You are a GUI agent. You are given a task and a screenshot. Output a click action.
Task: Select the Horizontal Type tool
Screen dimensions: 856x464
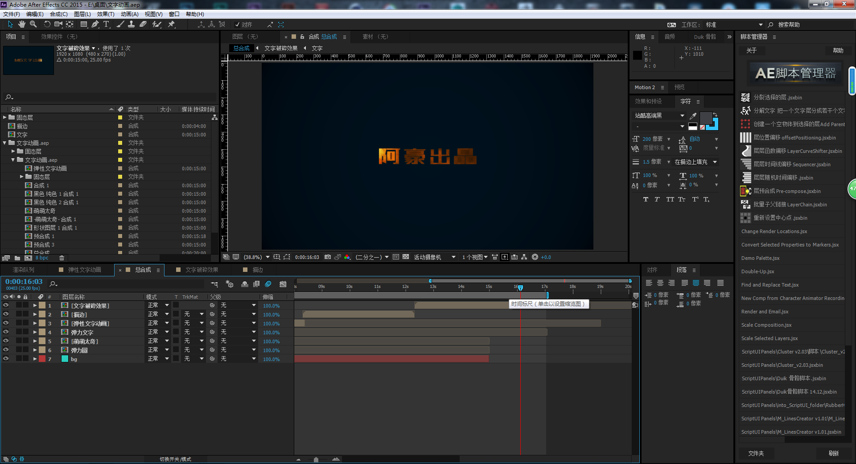tap(106, 25)
